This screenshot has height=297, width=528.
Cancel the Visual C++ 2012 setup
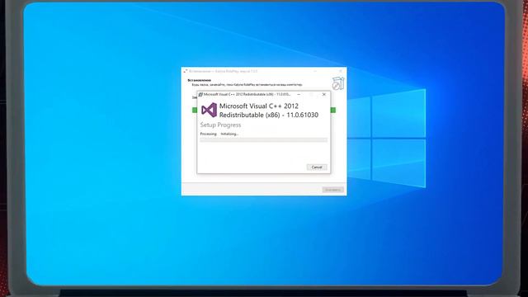tap(317, 167)
